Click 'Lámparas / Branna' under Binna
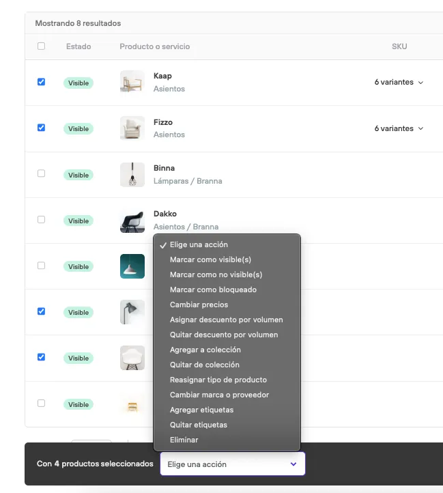Viewport: 443px width, 493px height. [188, 181]
